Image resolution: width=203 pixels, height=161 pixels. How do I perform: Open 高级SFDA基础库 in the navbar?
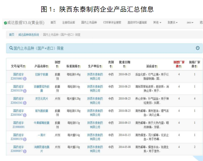[137, 23]
